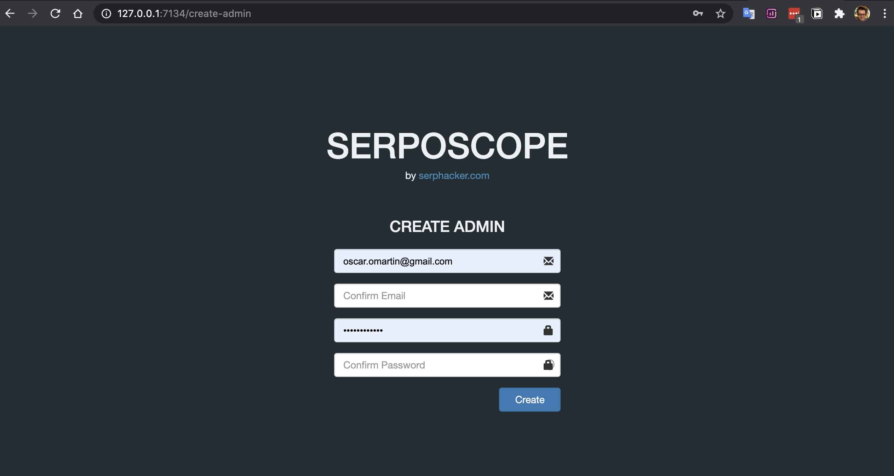Click the browser extensions puzzle icon
This screenshot has height=476, width=894.
click(840, 13)
